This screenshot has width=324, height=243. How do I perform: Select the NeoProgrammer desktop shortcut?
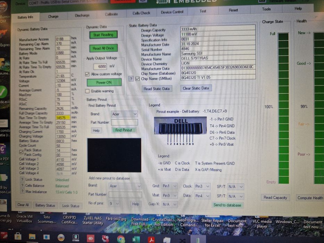(x=188, y=222)
